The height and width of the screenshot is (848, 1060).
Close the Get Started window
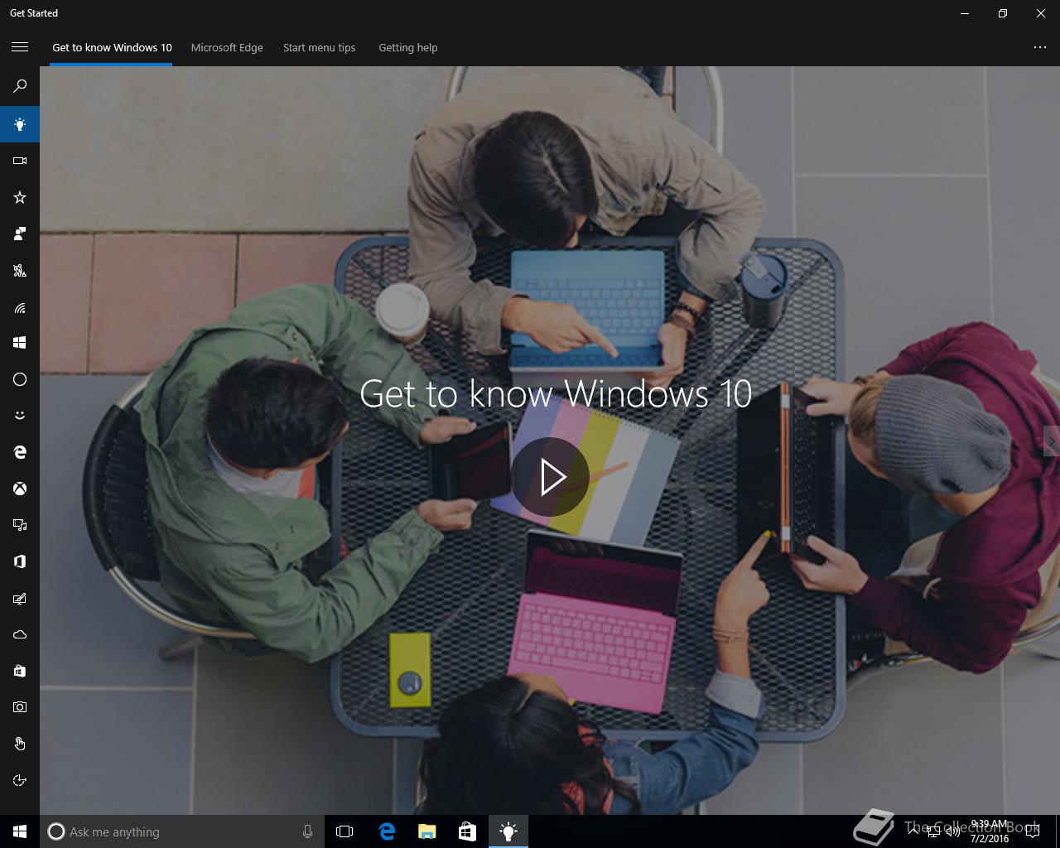1041,13
